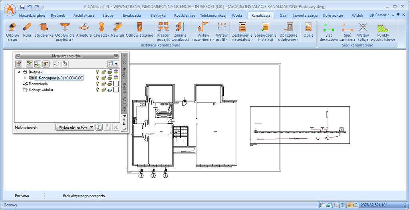Expand the Kondygnacja 0 tree node

point(25,78)
